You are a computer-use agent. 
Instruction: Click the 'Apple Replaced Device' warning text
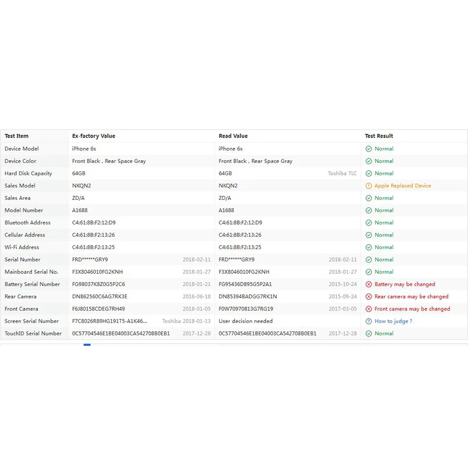click(x=403, y=186)
